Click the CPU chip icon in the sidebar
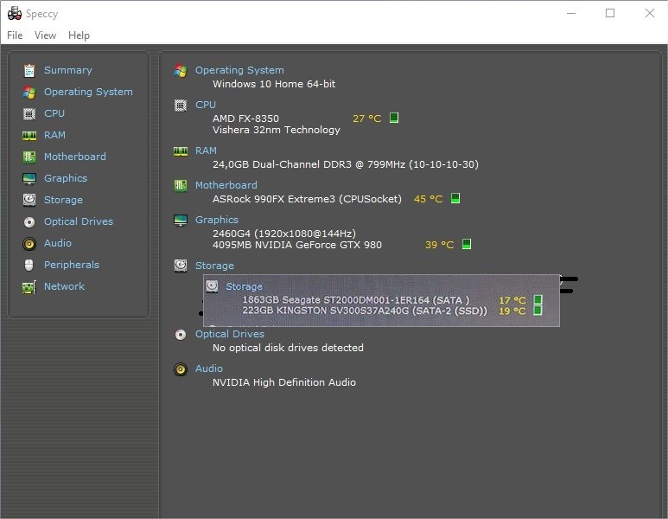This screenshot has height=519, width=668. 29,114
